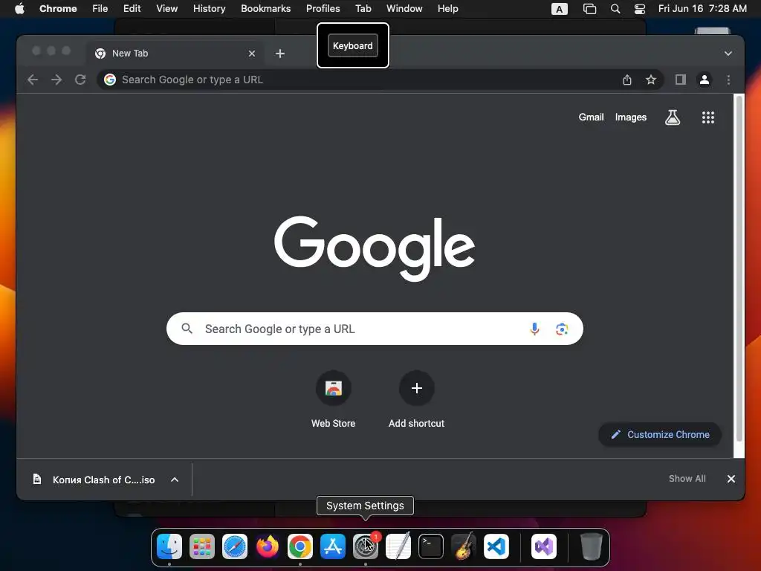Viewport: 761px width, 571px height.
Task: Launch Safari from the Dock
Action: [x=235, y=546]
